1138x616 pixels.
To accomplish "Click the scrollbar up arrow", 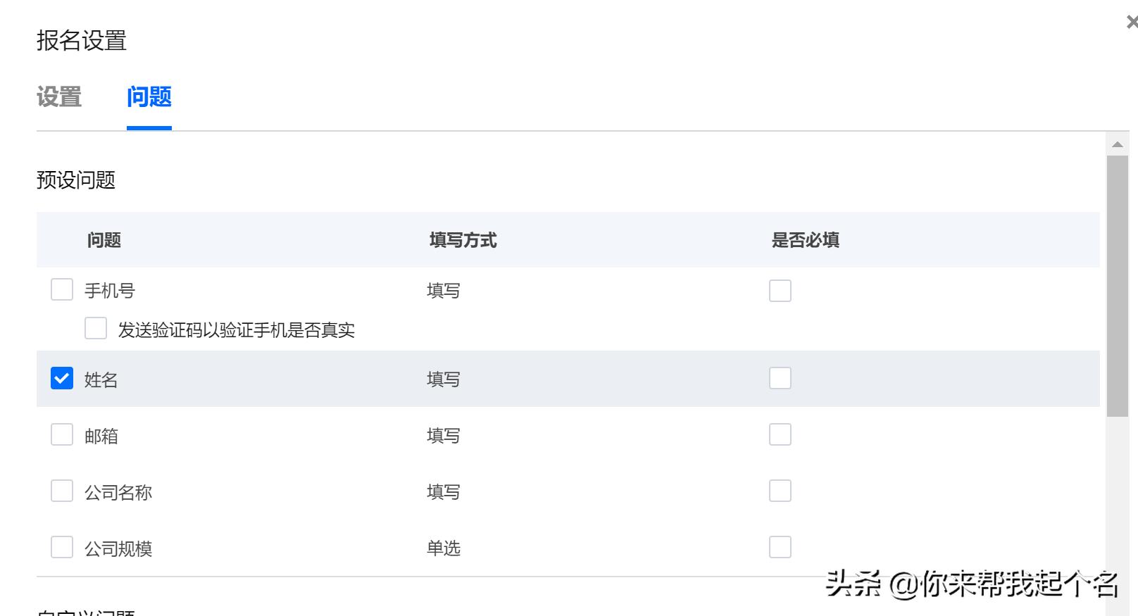I will click(1118, 145).
